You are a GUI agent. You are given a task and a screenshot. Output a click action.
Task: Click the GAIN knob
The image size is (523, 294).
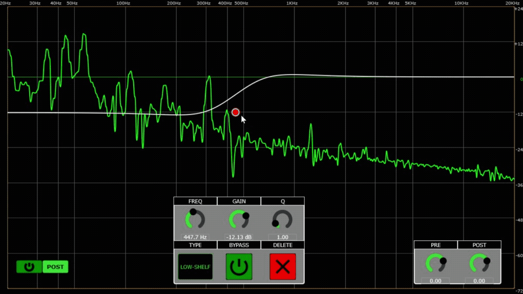point(239,220)
